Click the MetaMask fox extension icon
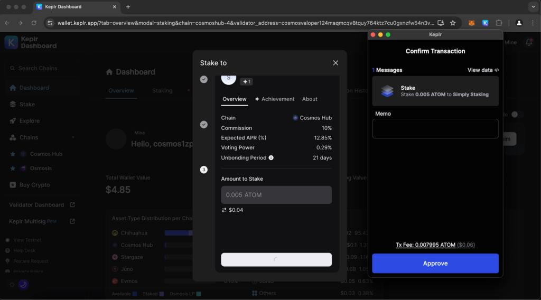The image size is (541, 300). (x=472, y=23)
